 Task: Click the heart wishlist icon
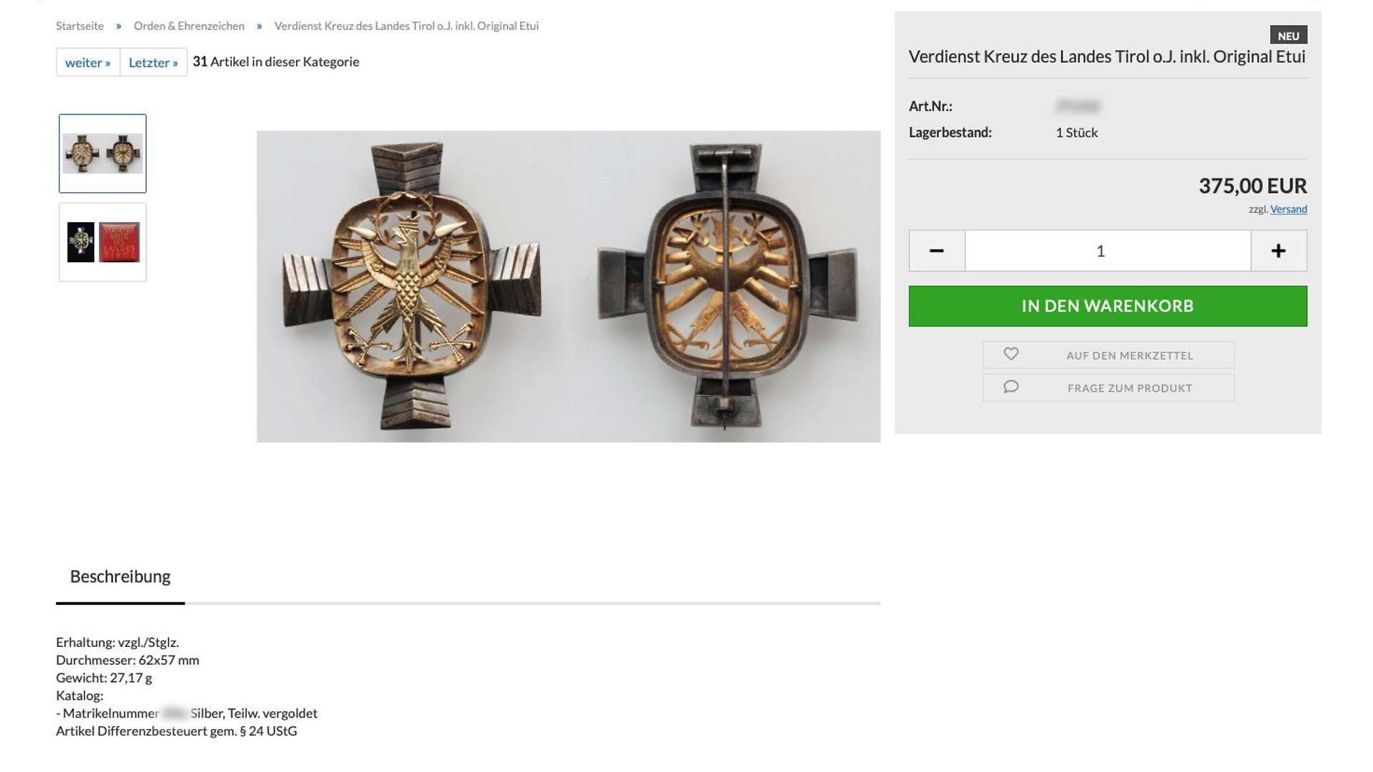pos(1010,354)
